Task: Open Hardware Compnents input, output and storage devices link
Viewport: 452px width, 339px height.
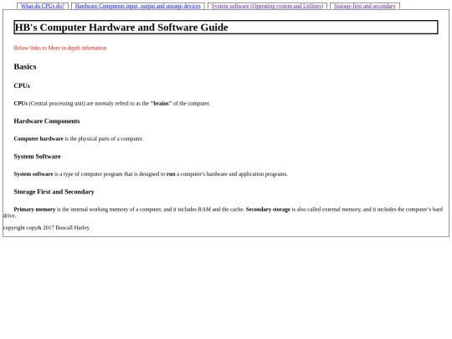Action: click(138, 6)
